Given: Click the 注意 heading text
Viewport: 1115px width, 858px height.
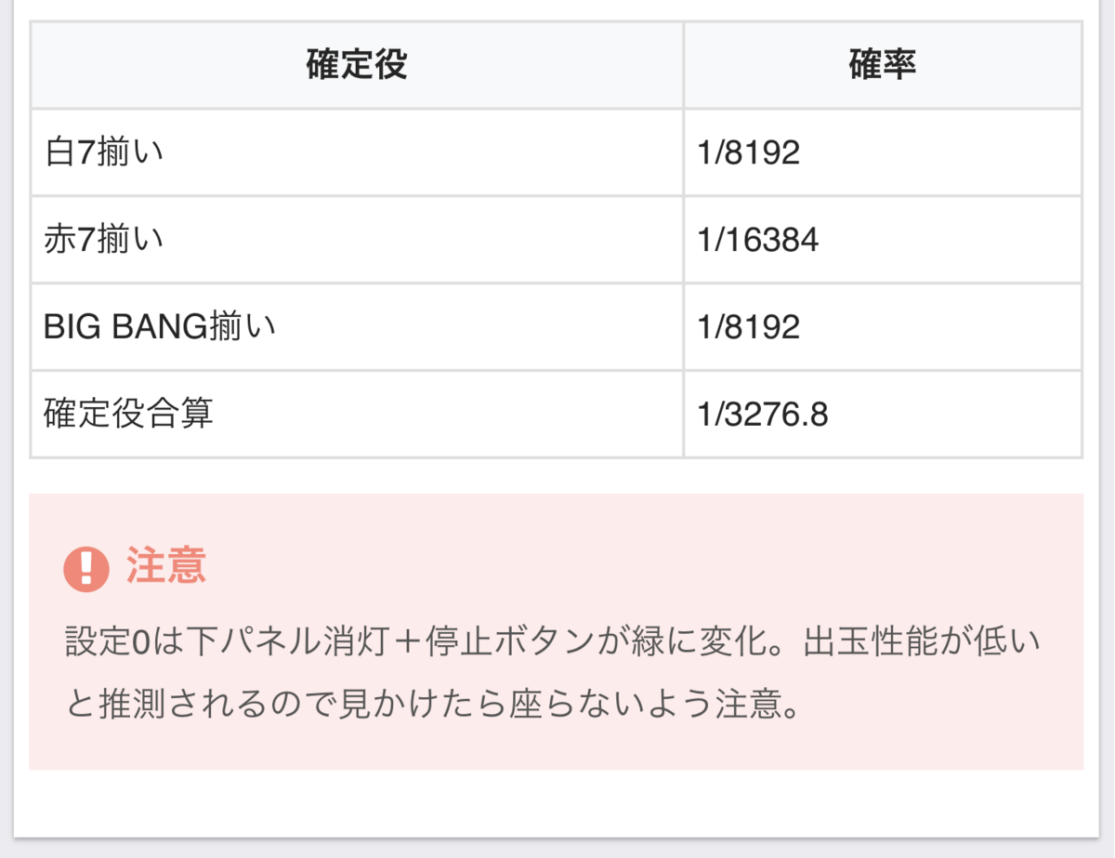Looking at the screenshot, I should pos(166,566).
